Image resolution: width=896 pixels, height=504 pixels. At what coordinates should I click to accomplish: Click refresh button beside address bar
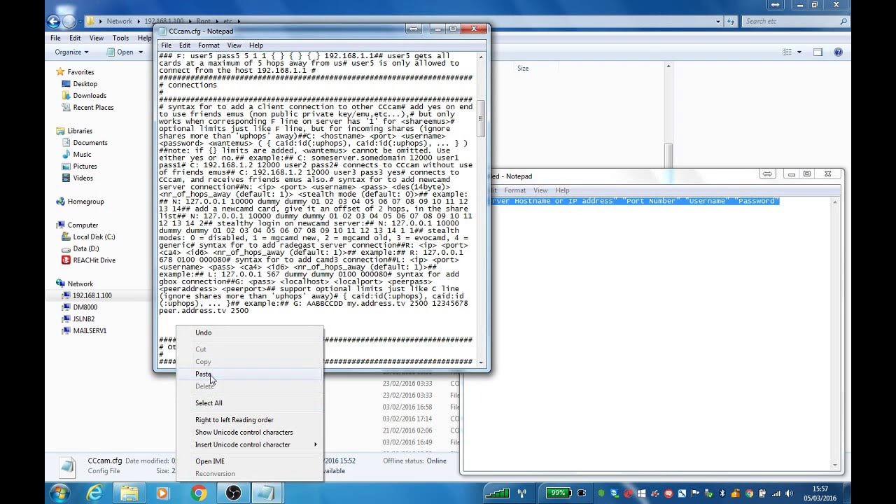coord(729,22)
